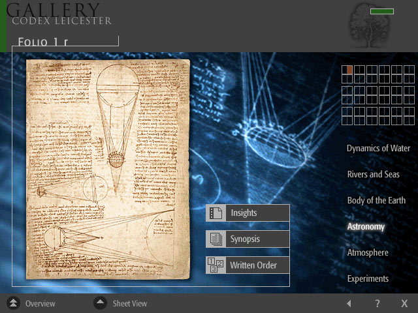Click the Gallery Codex Leicester title
This screenshot has height=313, width=418.
click(x=59, y=14)
